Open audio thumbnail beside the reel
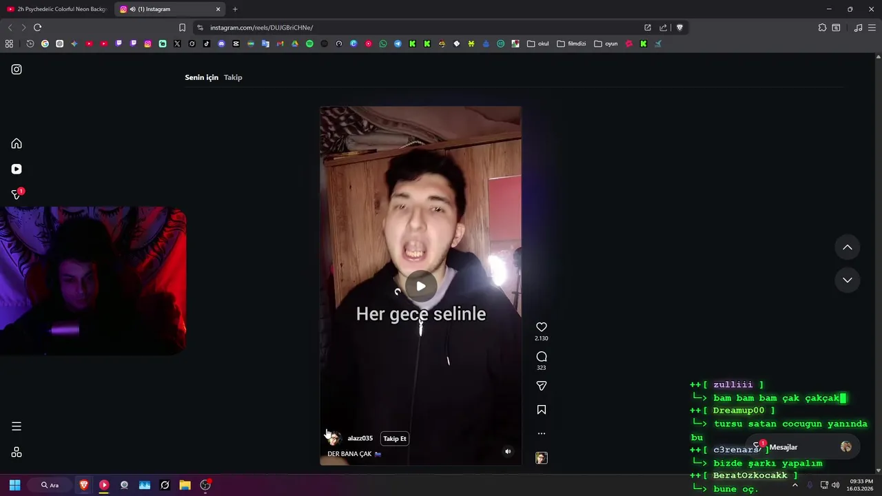Image resolution: width=882 pixels, height=496 pixels. (x=542, y=458)
